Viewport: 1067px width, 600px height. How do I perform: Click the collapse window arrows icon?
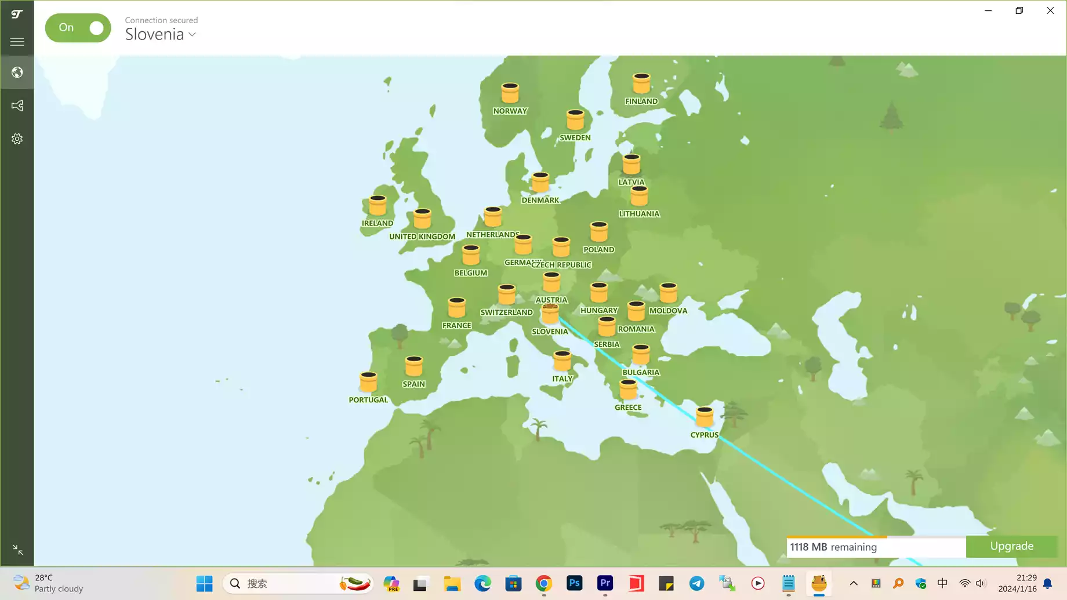(x=17, y=550)
